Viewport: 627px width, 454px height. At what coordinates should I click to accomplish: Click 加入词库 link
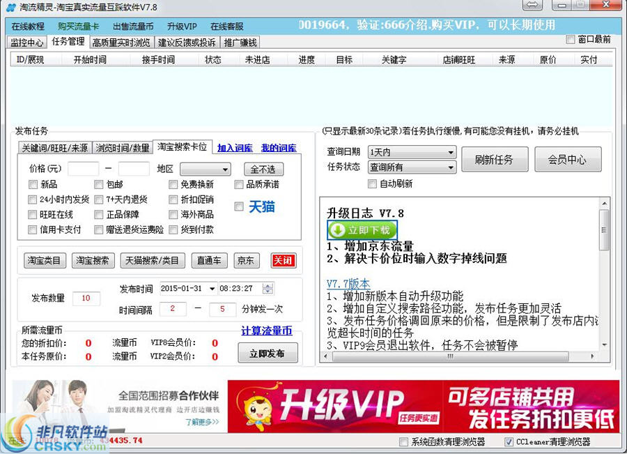[235, 148]
